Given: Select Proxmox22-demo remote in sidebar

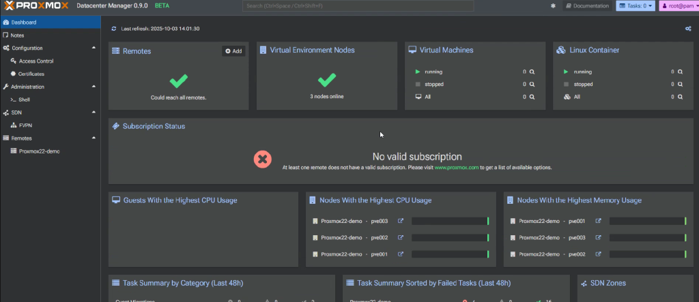Looking at the screenshot, I should (x=39, y=151).
